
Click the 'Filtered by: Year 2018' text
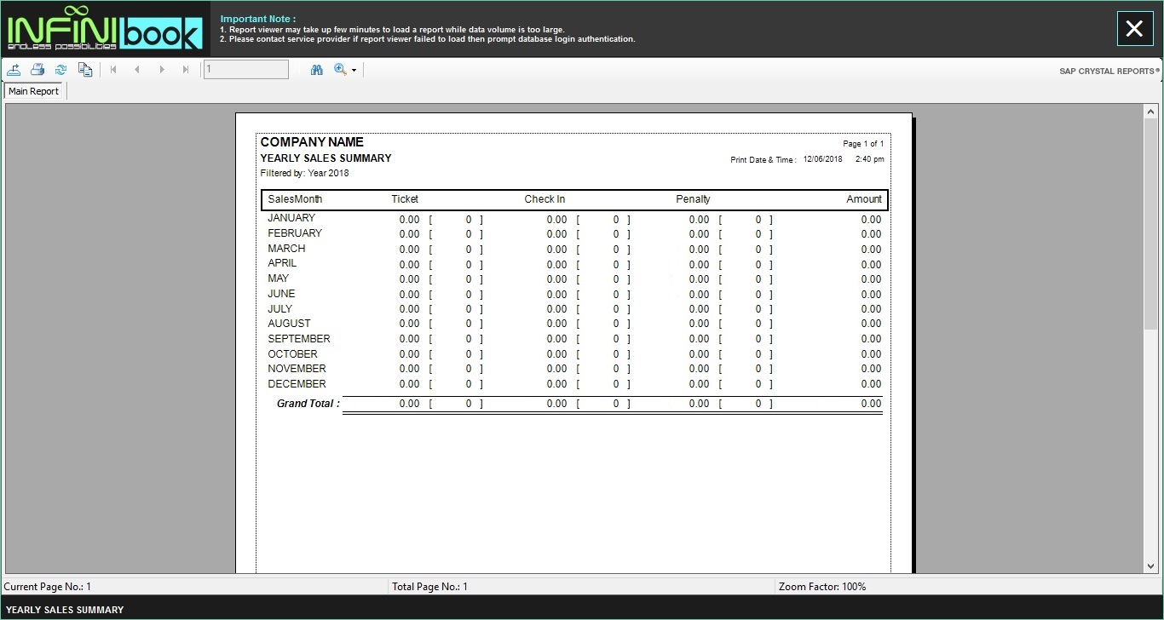[304, 174]
